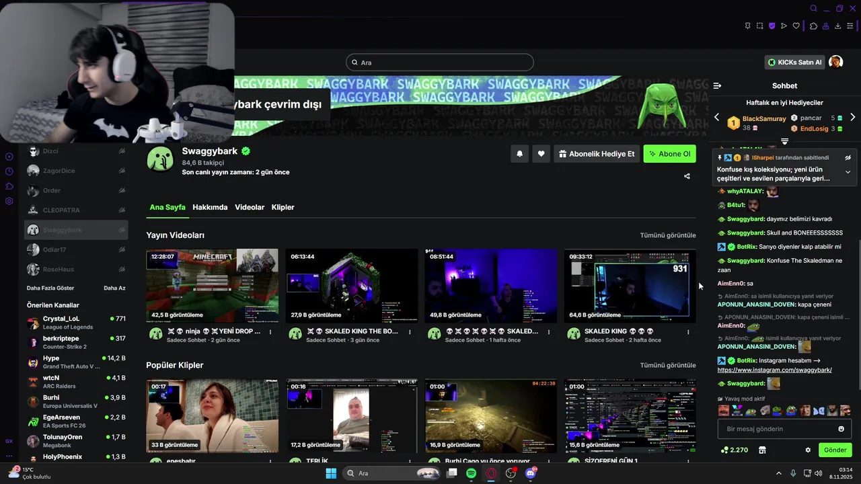Switch to the Klipler tab

click(283, 207)
